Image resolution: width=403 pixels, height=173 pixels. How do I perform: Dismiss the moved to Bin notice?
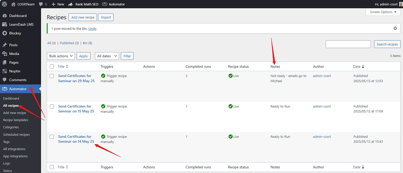point(395,29)
